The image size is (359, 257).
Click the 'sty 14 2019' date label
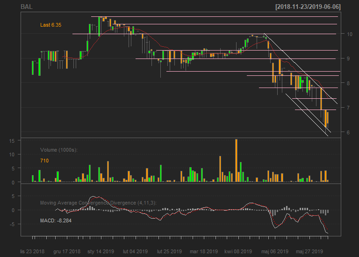[101, 251]
